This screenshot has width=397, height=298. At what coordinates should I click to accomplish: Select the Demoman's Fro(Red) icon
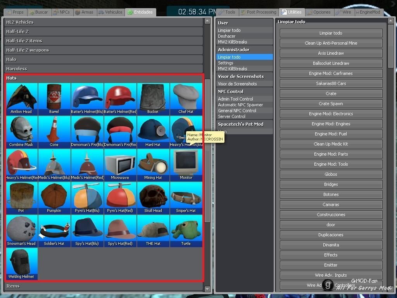(x=120, y=132)
